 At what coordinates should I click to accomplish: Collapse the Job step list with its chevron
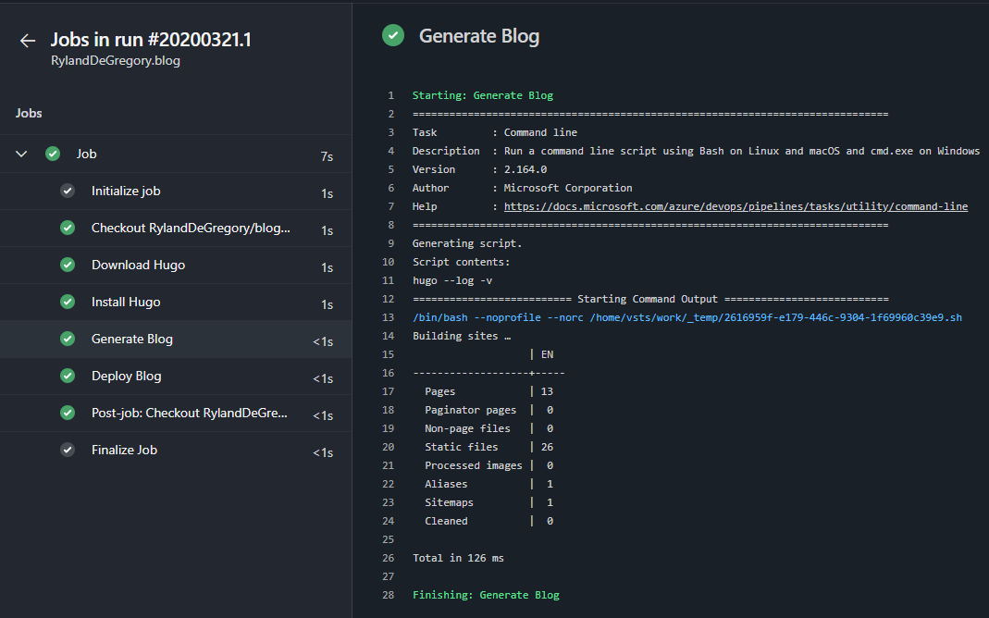click(20, 154)
